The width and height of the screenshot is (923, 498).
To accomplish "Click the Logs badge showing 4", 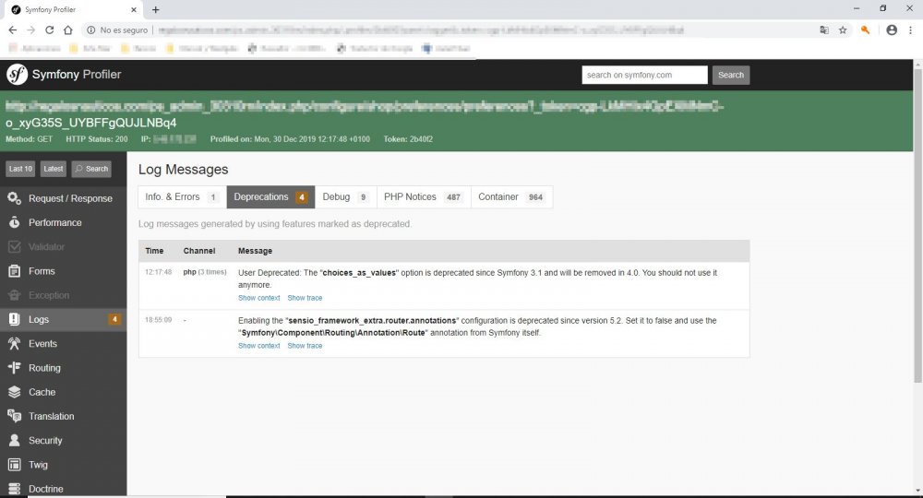I will pyautogui.click(x=114, y=319).
